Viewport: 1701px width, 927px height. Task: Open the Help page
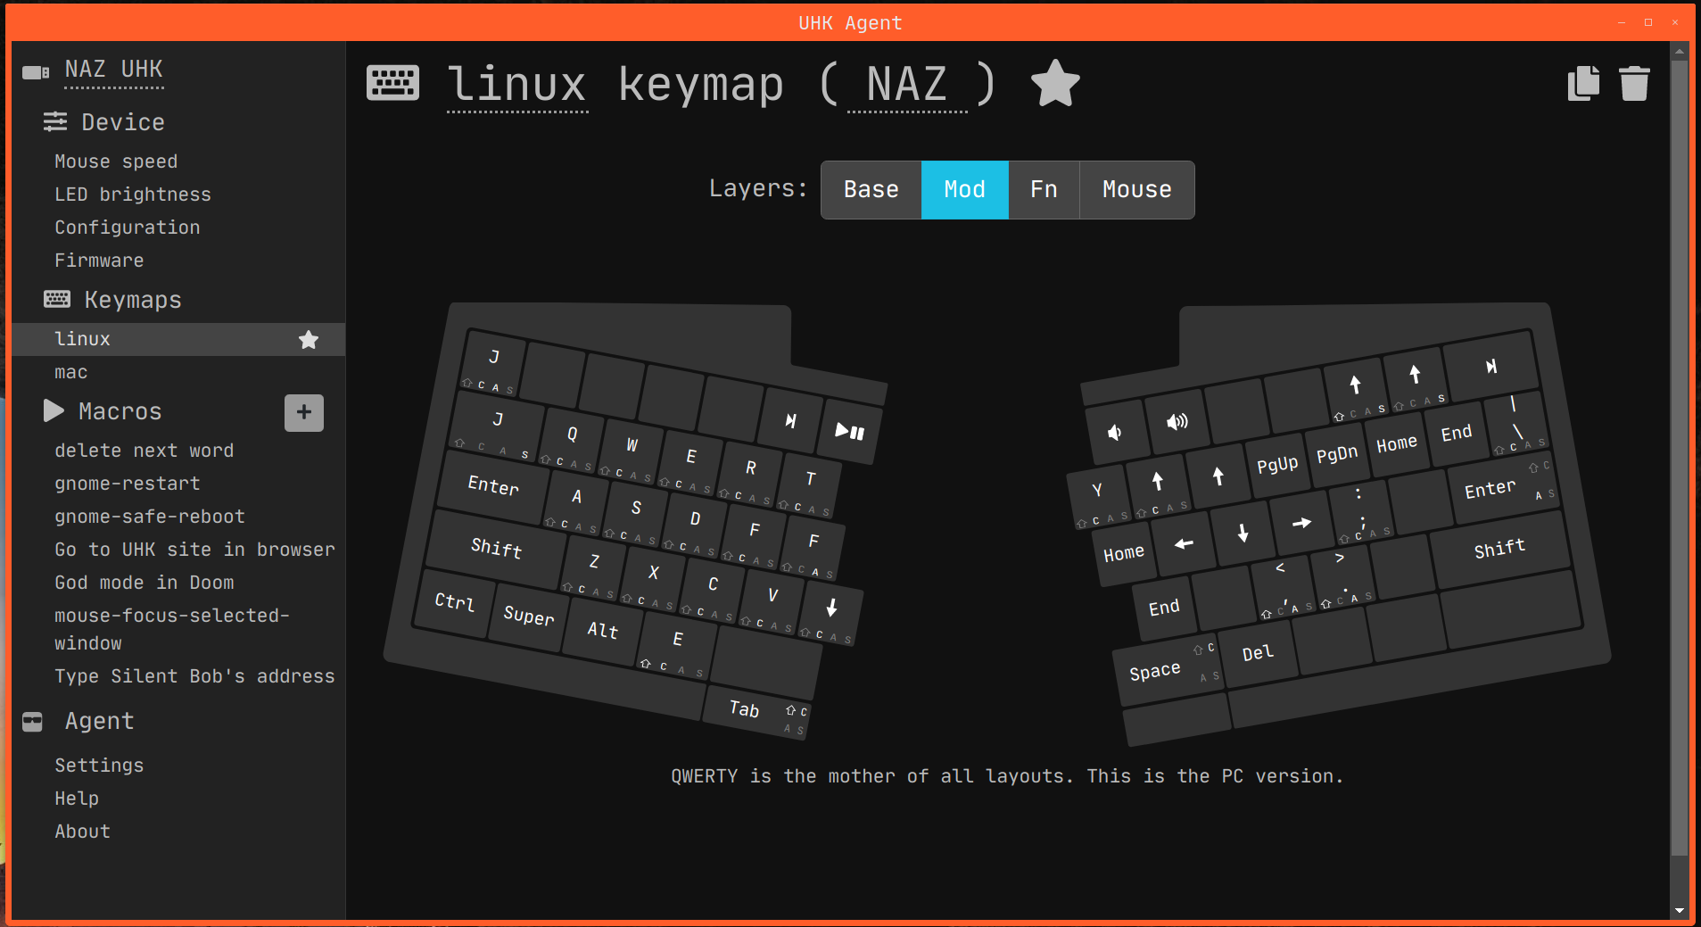[77, 799]
